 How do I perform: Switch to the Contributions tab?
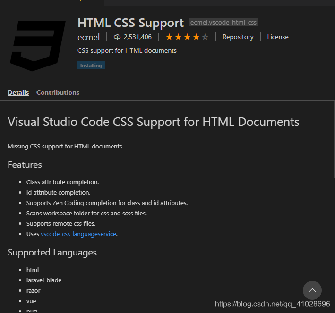58,92
